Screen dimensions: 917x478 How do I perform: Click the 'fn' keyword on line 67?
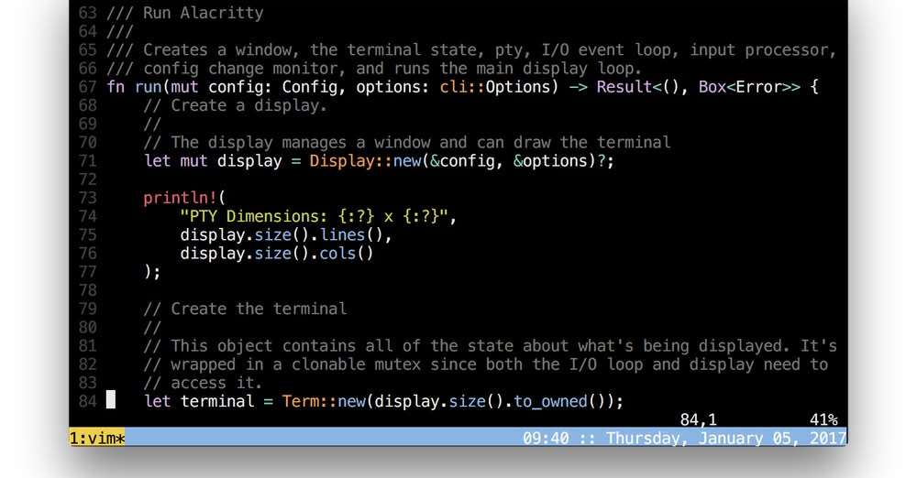click(116, 87)
